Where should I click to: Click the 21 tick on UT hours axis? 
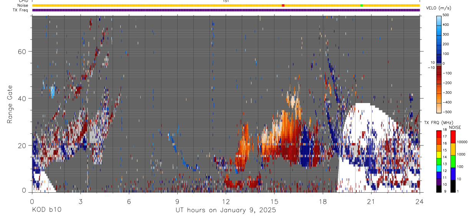pyautogui.click(x=371, y=201)
